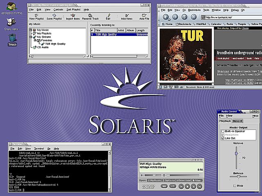Open the Sort Playlist menu in Zinf

pos(73,10)
